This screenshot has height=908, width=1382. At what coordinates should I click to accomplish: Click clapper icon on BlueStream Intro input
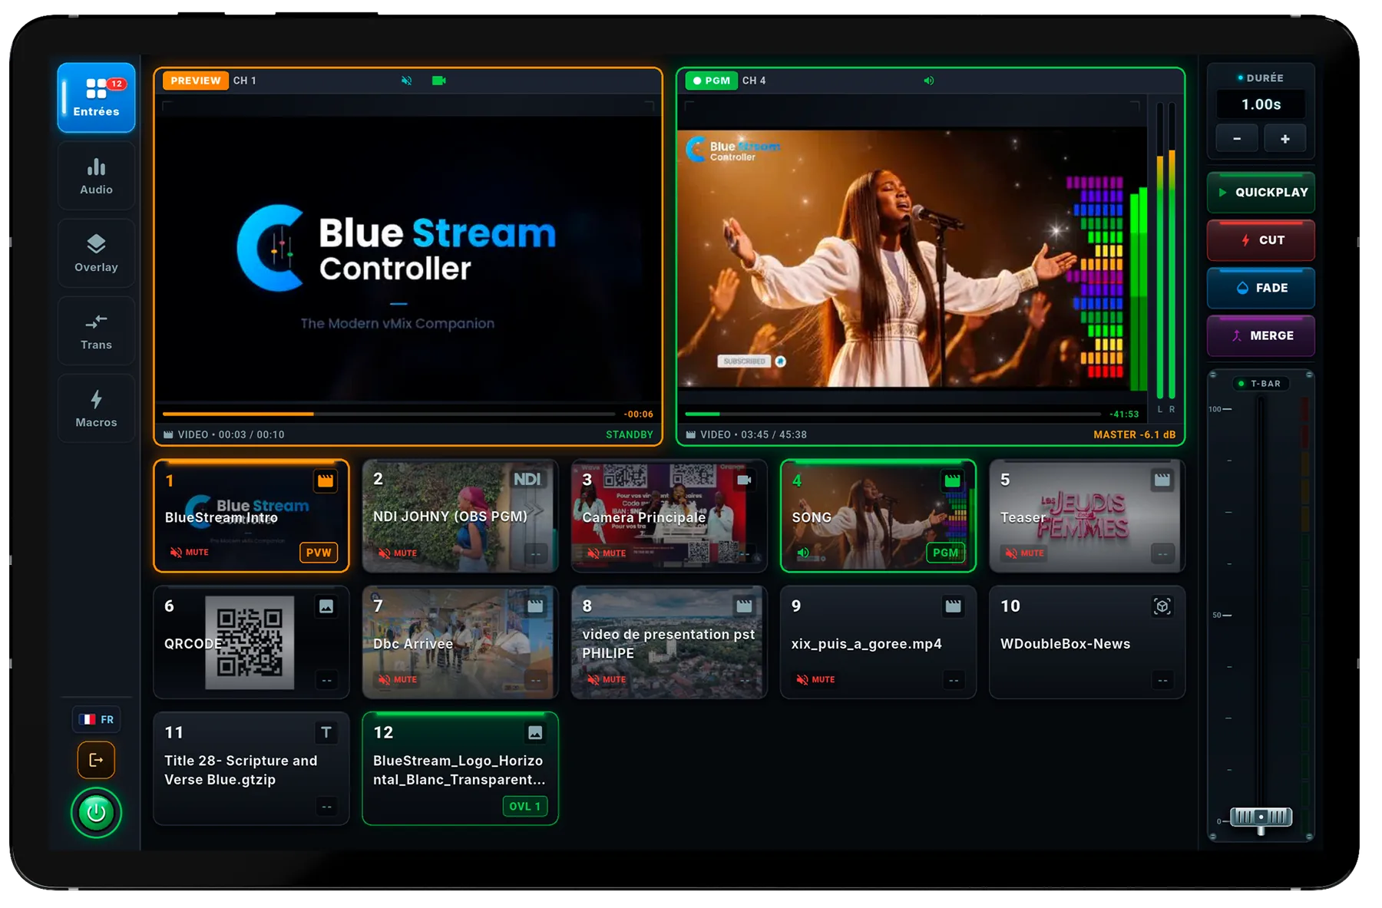tap(326, 480)
